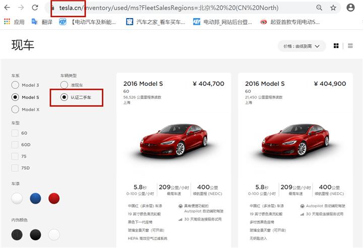Pick the blue paint color swatch
Screen dimensions: 363x248
tap(35, 199)
